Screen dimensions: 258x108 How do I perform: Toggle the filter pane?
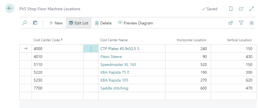[241, 23]
